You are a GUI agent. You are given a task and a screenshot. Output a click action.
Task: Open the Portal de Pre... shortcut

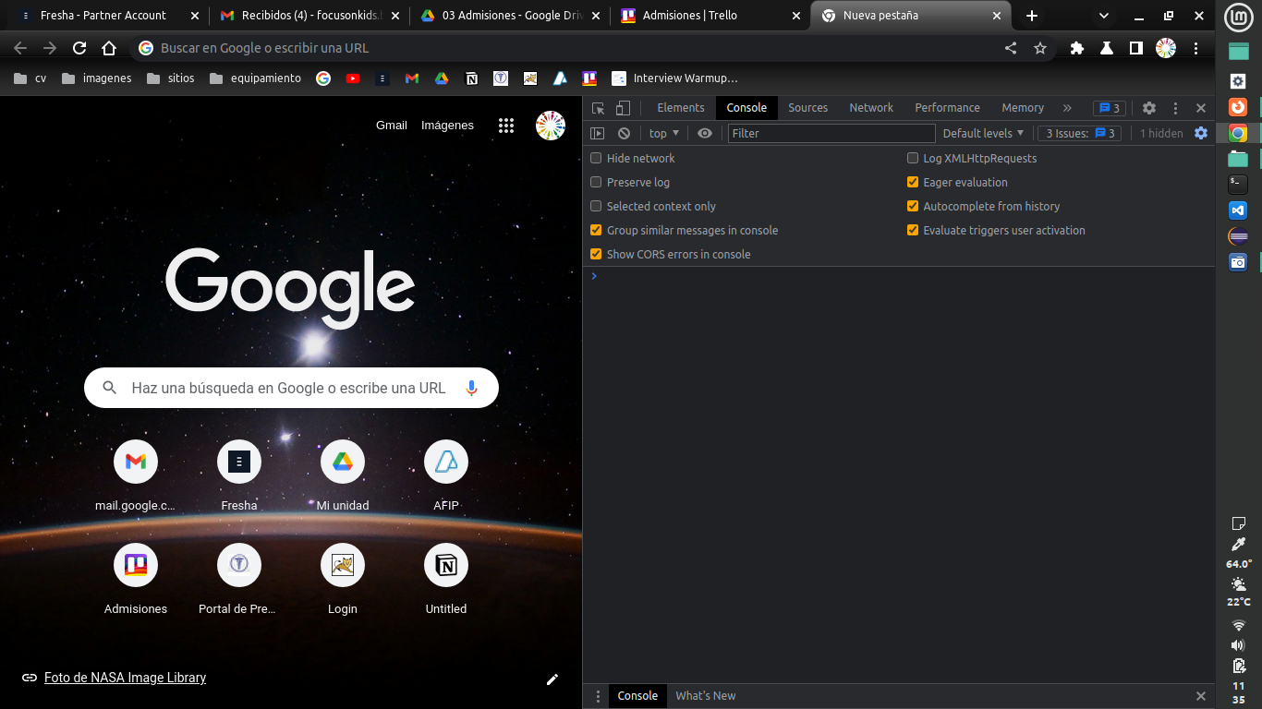[x=239, y=580]
